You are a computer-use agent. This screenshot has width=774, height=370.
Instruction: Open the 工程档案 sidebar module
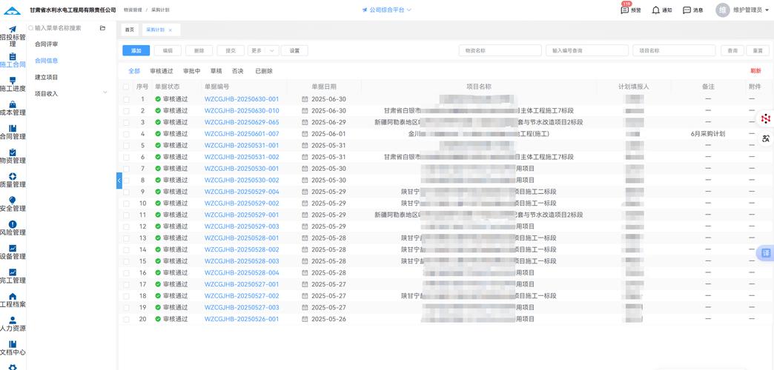point(13,300)
